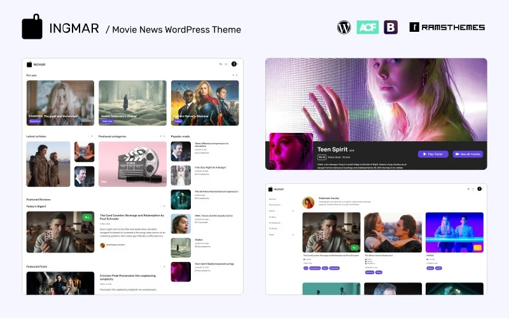The image size is (509, 318).
Task: Click the WordPress logo icon
Action: 344,27
